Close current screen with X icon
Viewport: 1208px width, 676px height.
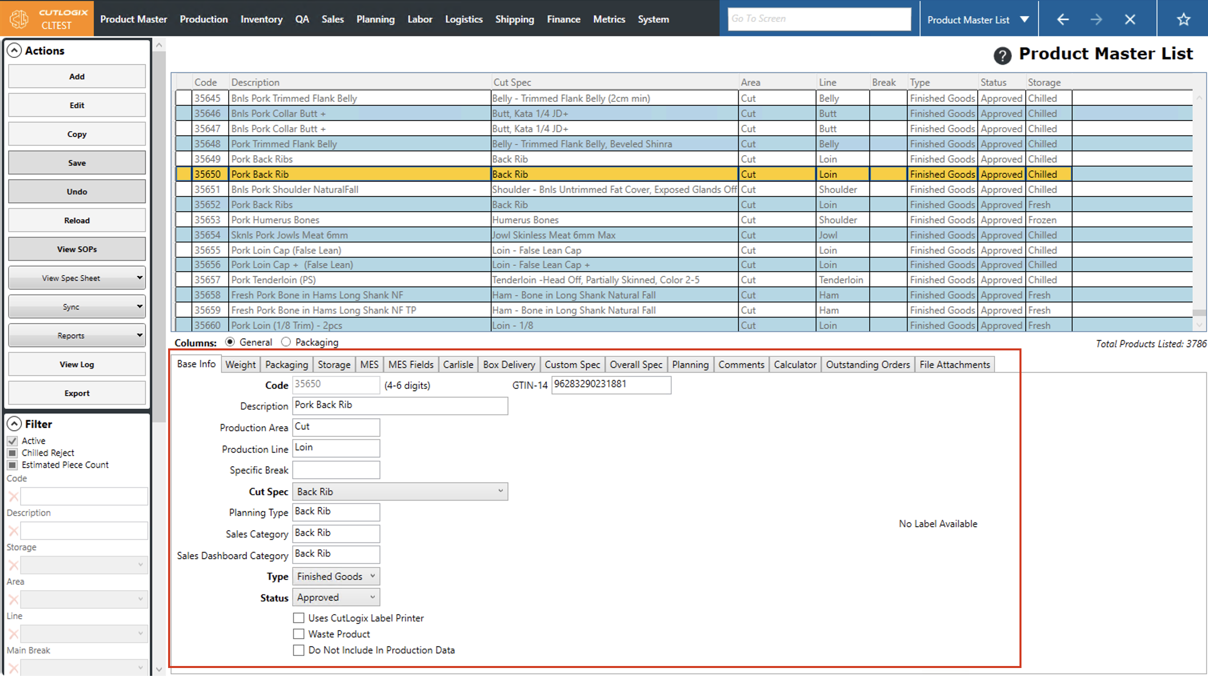pos(1130,19)
